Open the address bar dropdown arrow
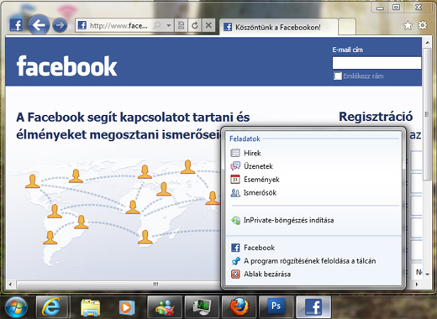Screen dimensions: 437x319 169,25
